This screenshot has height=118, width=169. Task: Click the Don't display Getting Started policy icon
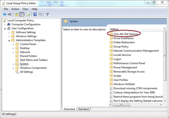click(111, 101)
